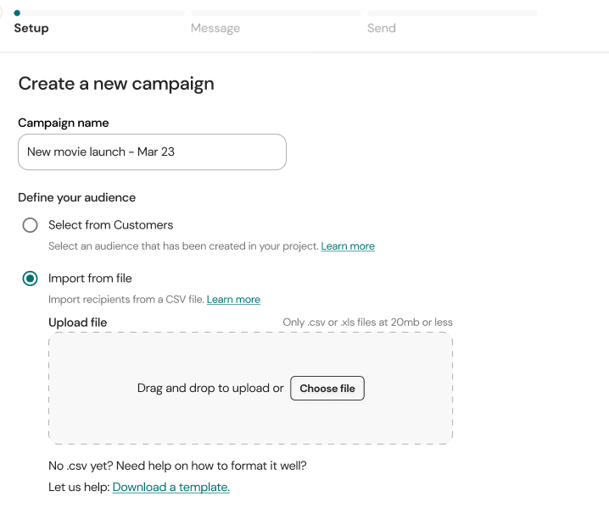The width and height of the screenshot is (609, 508).
Task: Open Learn more about CSV import
Action: click(x=233, y=300)
